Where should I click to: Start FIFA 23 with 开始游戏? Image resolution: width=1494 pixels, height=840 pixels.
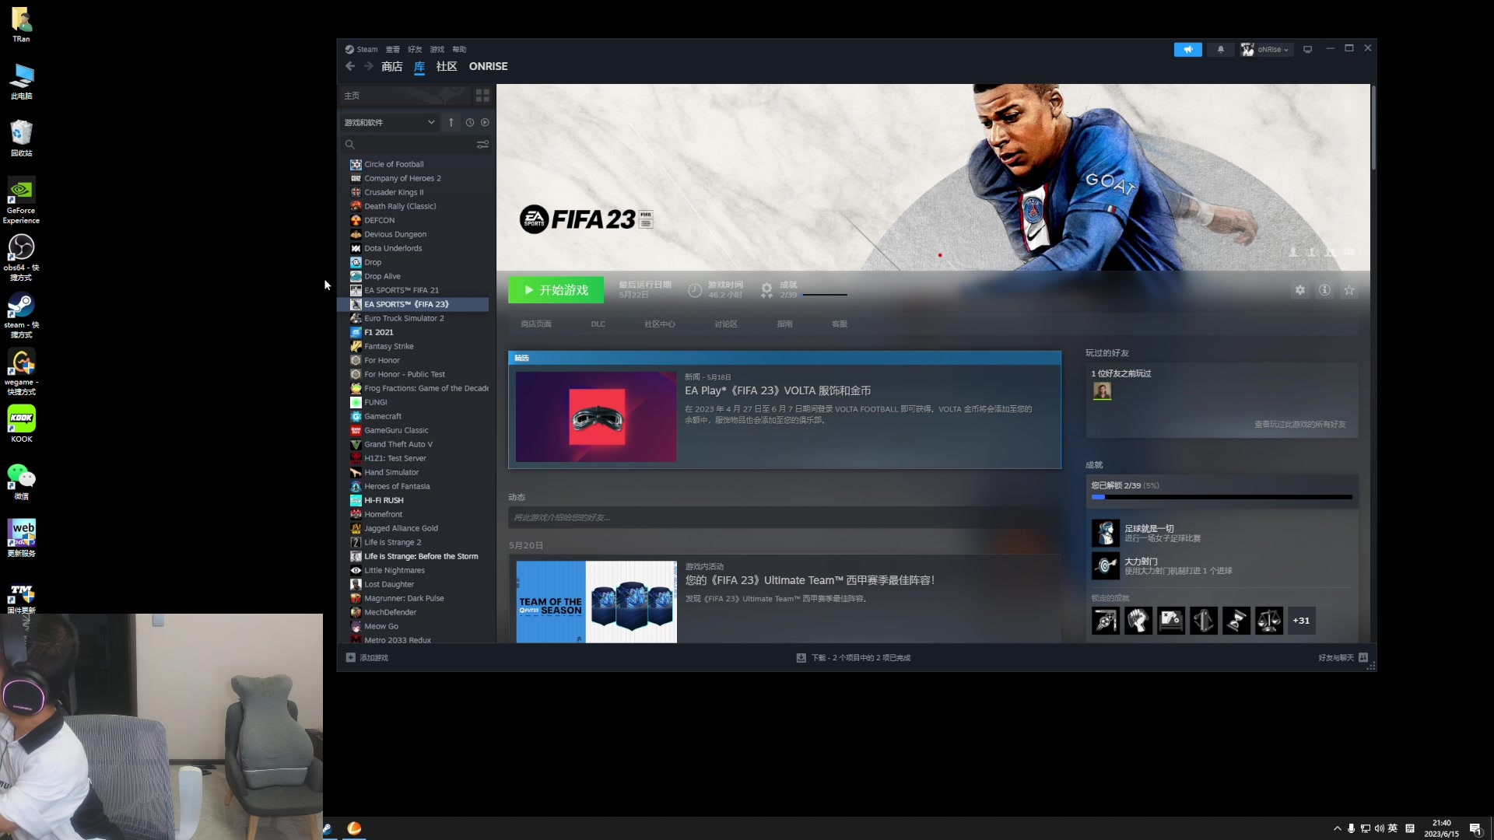tap(556, 290)
